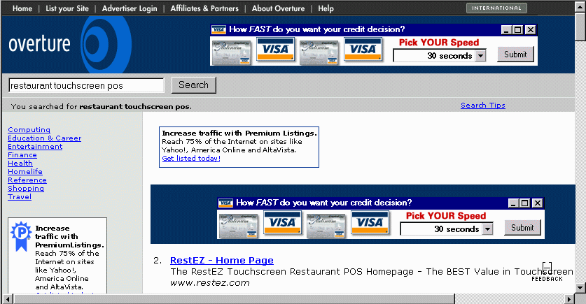Open speed dropdown in lower banner

click(x=488, y=229)
